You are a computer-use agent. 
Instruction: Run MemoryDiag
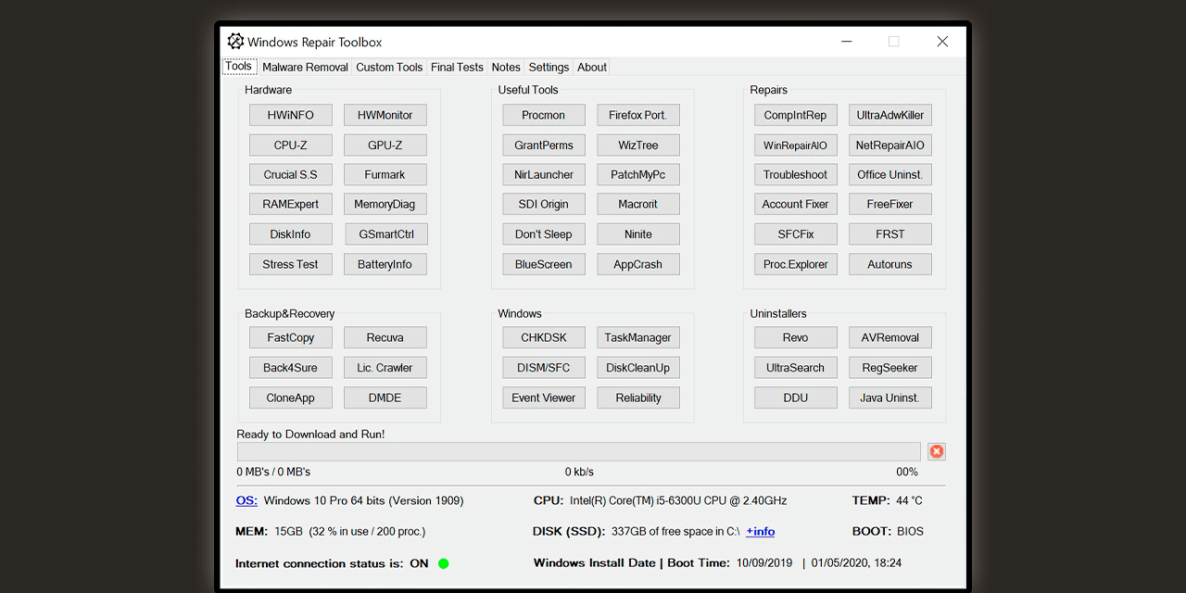(385, 204)
